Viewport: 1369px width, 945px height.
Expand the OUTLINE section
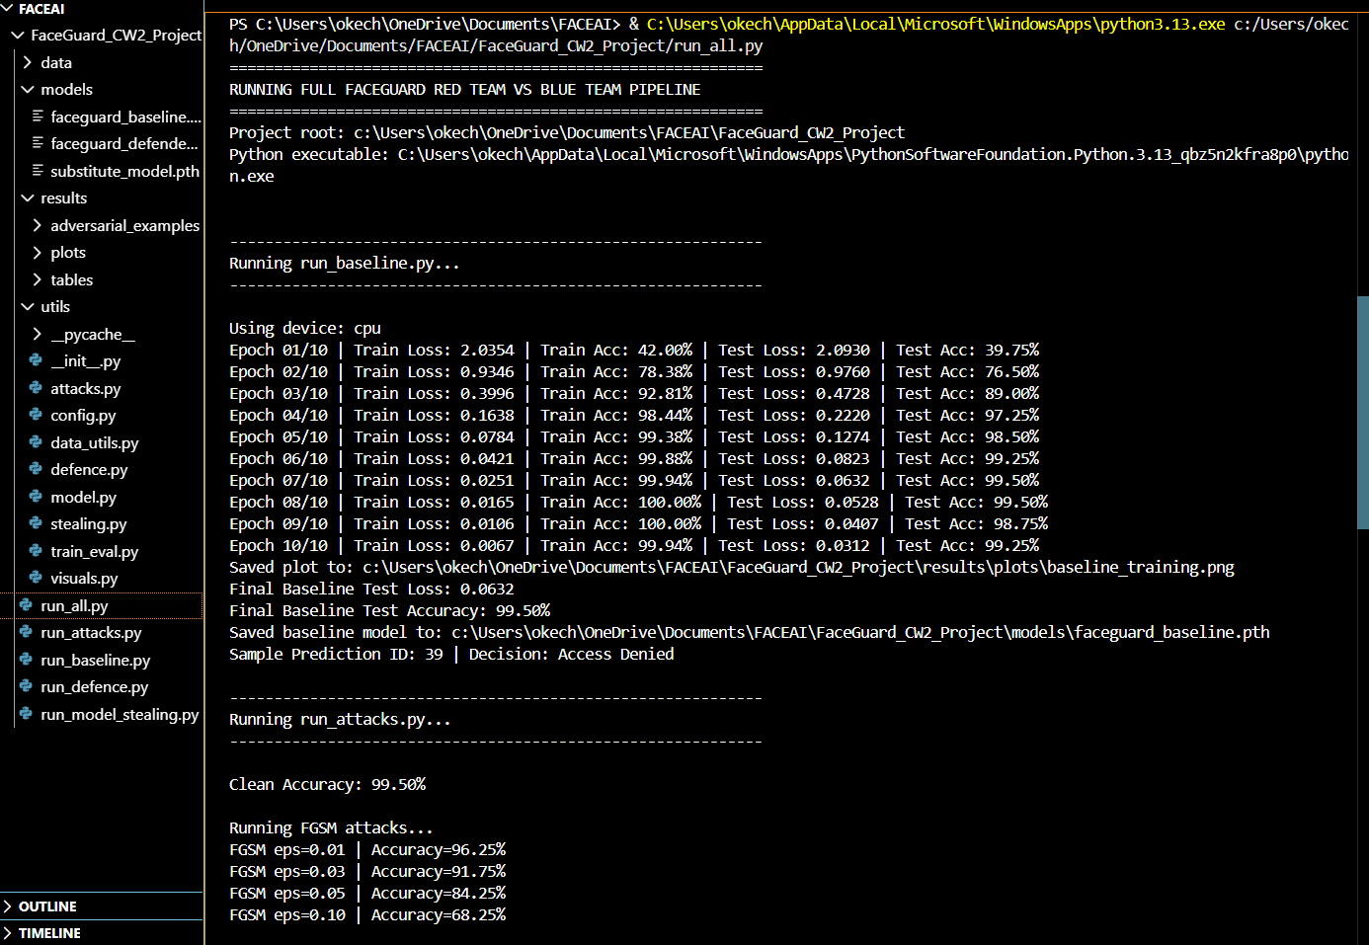coord(9,906)
